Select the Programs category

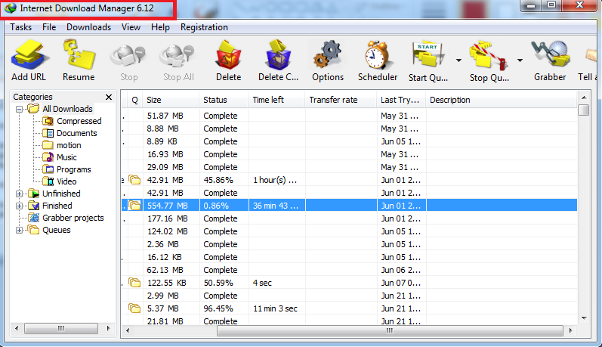[x=74, y=169]
